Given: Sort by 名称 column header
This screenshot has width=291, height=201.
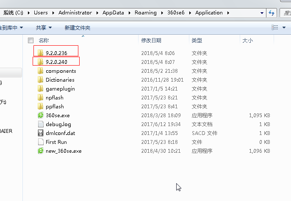Looking at the screenshot, I should pos(44,40).
